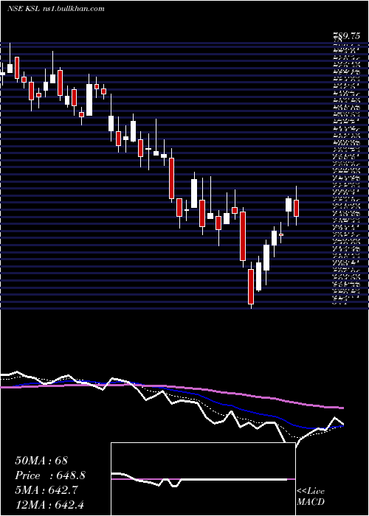Viewport: 369px width, 516px height.
Task: Click the "Price : 648.8" readout
Action: click(x=50, y=475)
